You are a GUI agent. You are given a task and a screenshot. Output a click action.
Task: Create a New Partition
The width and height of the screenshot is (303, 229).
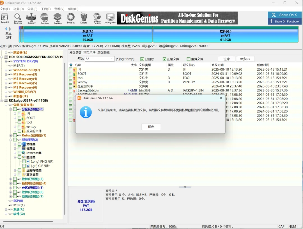click(x=58, y=18)
